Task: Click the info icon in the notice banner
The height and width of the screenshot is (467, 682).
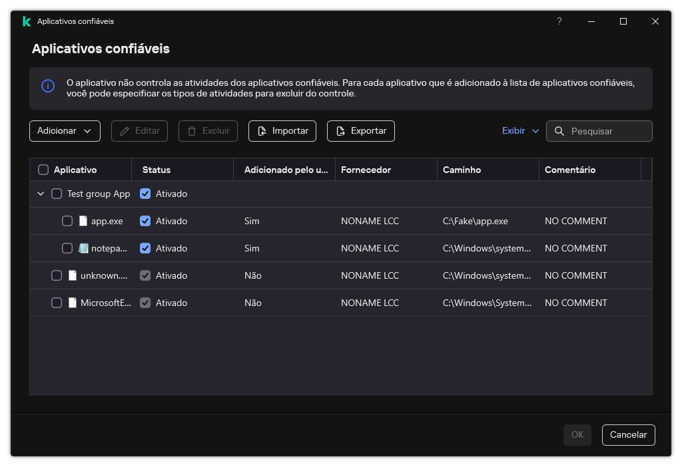Action: point(47,86)
